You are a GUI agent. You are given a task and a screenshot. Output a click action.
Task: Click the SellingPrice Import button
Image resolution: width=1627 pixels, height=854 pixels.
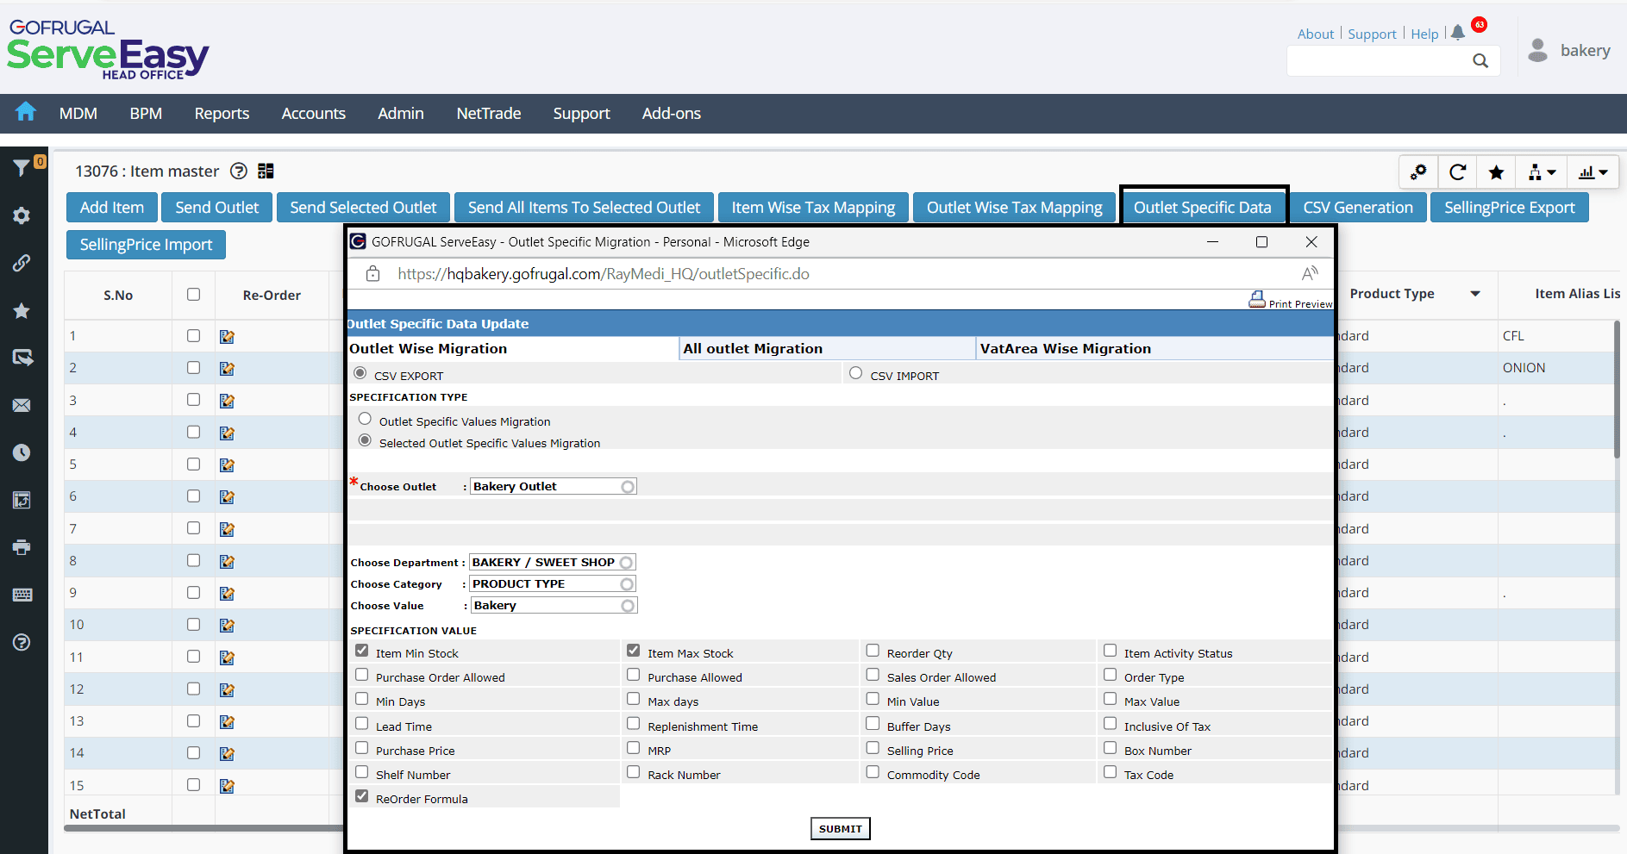coord(146,245)
